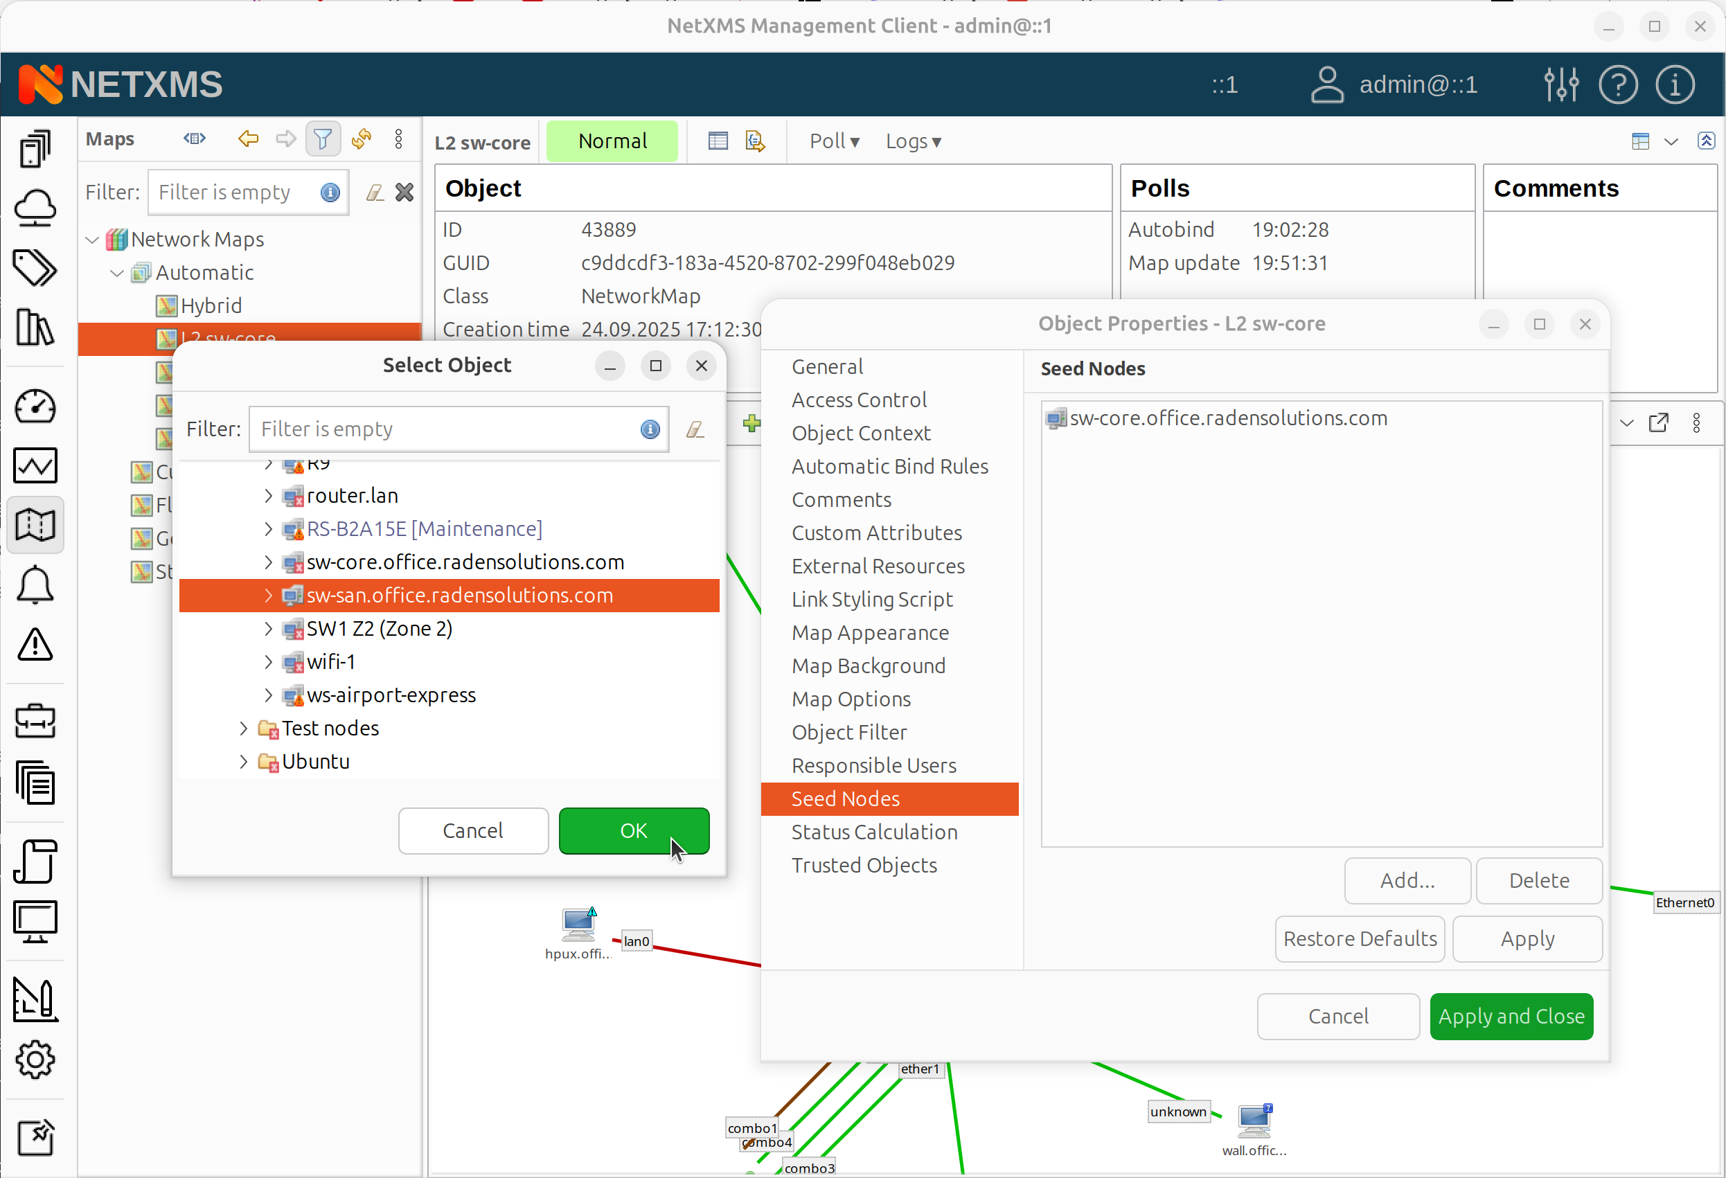
Task: Expand the router.lan node in tree
Action: click(268, 495)
